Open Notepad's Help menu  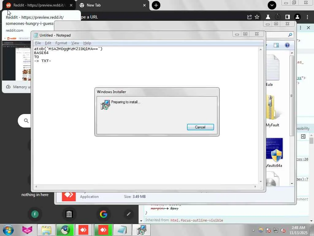click(87, 43)
